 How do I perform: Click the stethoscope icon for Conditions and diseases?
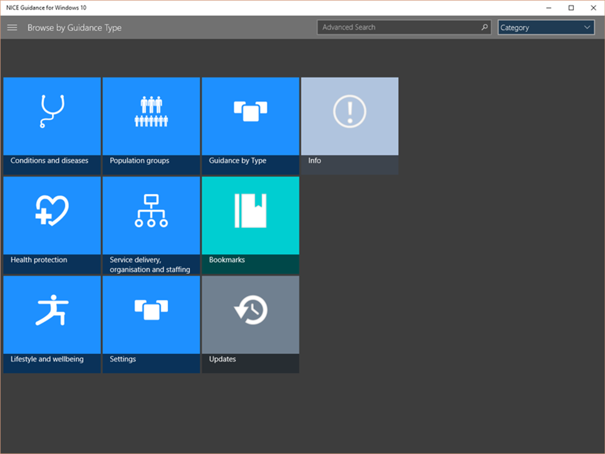tap(52, 111)
